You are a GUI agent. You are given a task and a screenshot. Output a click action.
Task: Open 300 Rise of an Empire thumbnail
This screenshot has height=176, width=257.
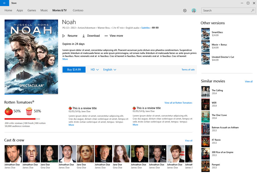click(206, 154)
